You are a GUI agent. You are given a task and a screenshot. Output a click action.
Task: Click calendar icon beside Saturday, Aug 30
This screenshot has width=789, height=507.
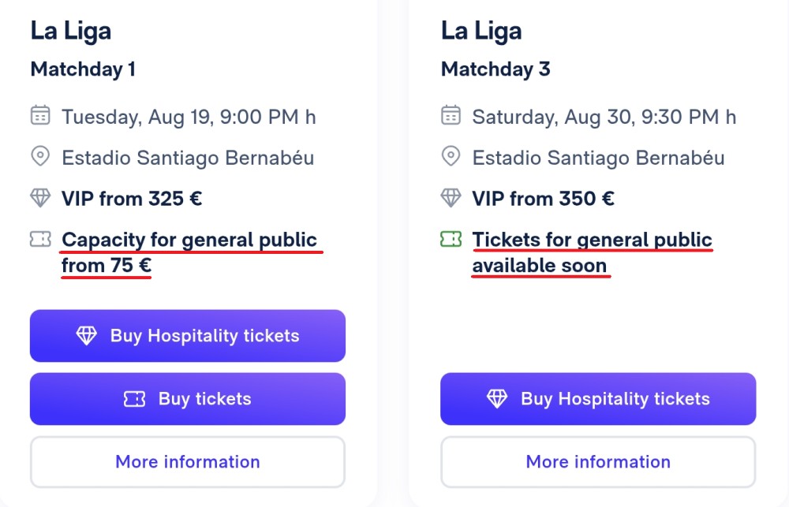coord(451,115)
